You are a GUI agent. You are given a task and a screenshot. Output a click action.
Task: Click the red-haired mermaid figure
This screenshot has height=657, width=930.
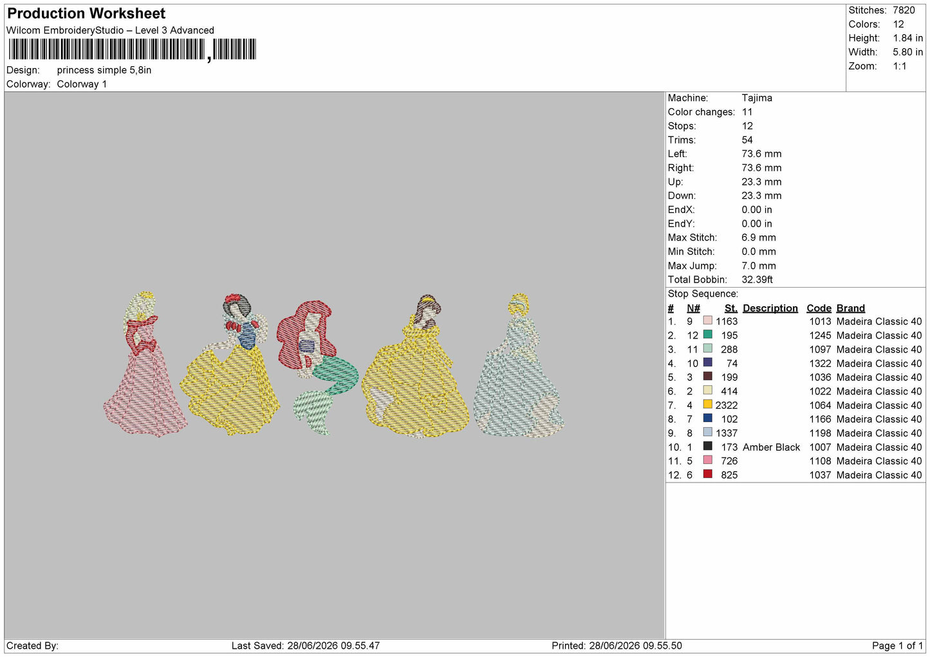(317, 367)
